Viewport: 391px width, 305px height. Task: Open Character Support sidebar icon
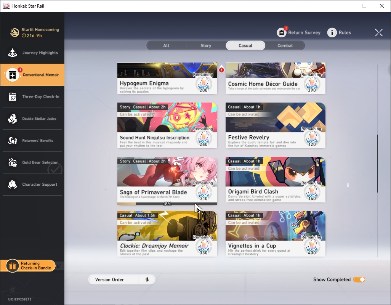tap(13, 185)
